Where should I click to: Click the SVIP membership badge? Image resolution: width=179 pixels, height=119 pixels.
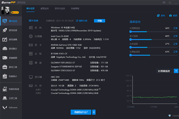click(x=15, y=12)
